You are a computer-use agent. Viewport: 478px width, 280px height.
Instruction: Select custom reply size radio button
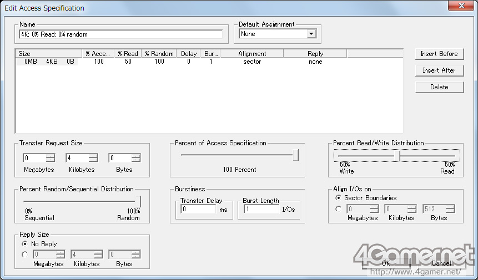(24, 254)
